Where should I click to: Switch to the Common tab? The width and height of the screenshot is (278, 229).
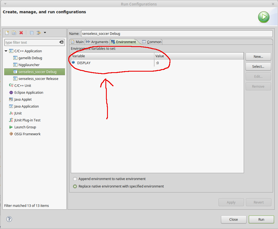point(152,42)
